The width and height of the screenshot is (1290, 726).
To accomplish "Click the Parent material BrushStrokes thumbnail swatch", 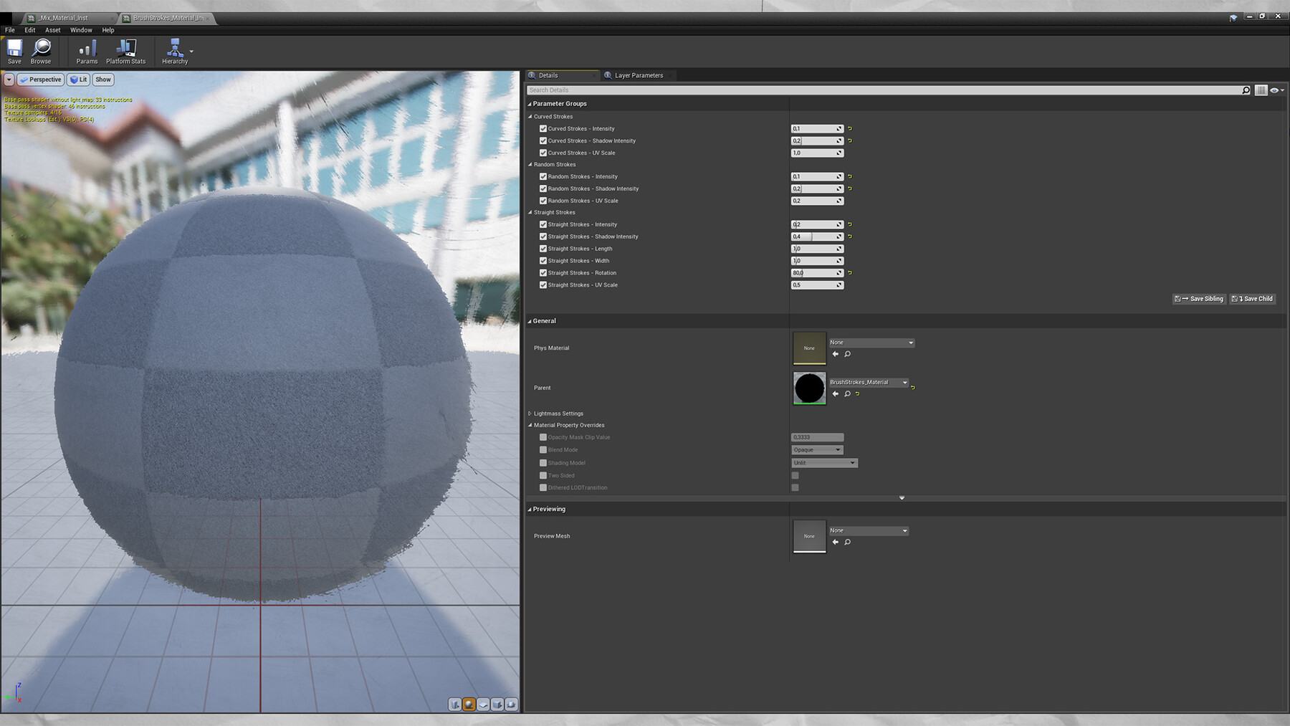I will point(808,388).
